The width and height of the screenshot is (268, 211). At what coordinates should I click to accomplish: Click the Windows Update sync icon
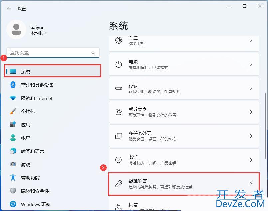pyautogui.click(x=13, y=204)
